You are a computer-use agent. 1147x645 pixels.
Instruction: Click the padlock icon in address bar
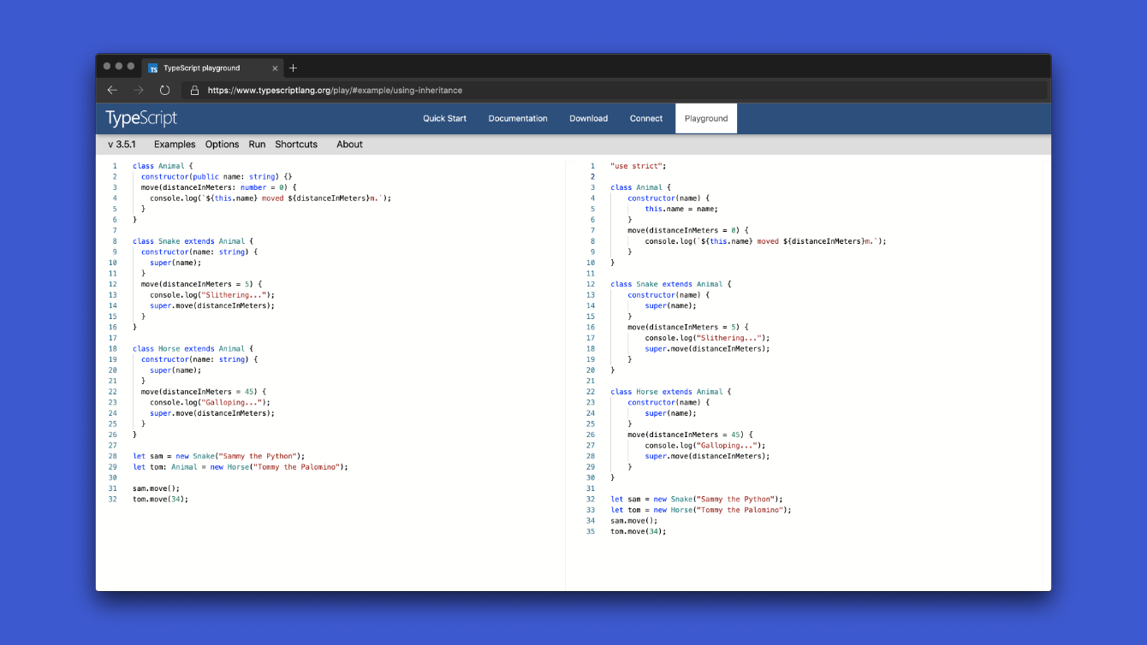[x=194, y=90]
